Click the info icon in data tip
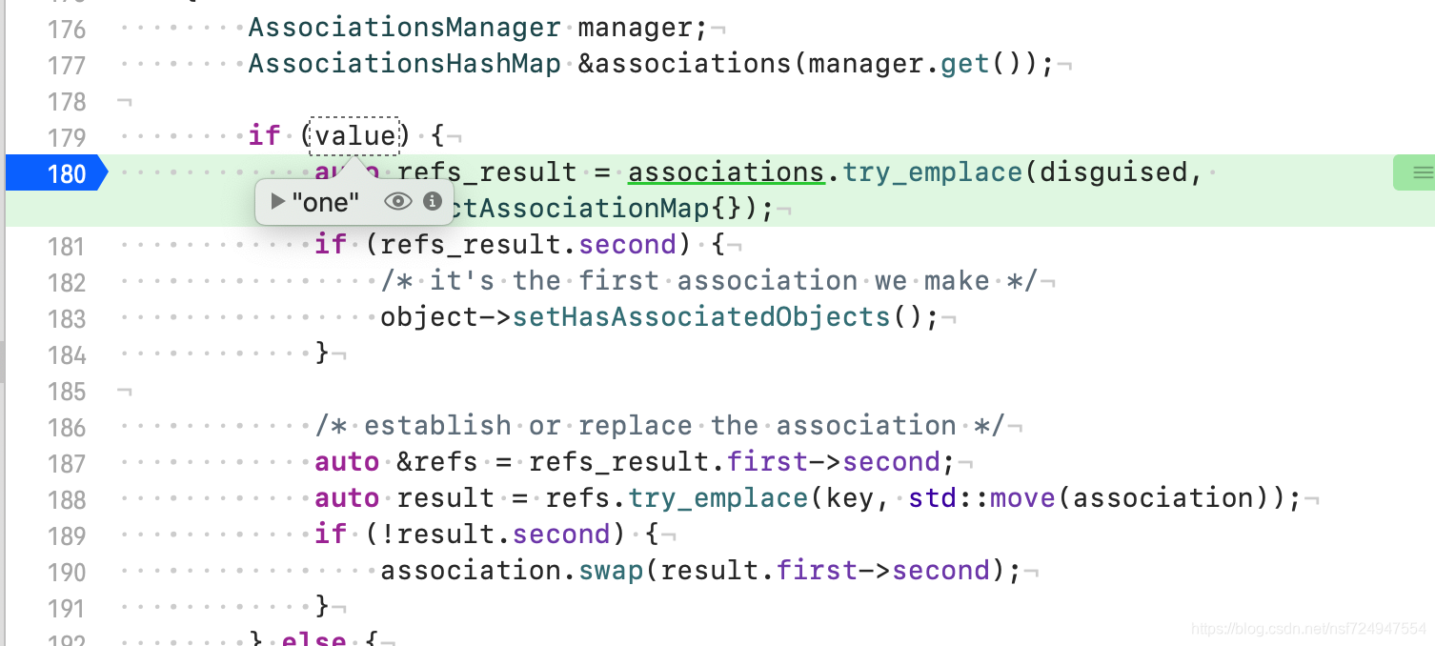 (x=432, y=201)
